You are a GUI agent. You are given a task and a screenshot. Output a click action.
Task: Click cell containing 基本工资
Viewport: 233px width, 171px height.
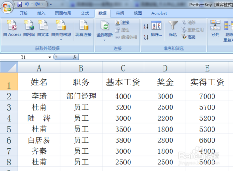click(x=123, y=82)
